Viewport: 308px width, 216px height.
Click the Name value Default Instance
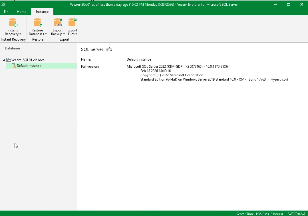pos(139,59)
